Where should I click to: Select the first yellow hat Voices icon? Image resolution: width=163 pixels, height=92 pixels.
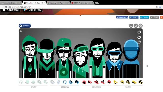coord(122,82)
